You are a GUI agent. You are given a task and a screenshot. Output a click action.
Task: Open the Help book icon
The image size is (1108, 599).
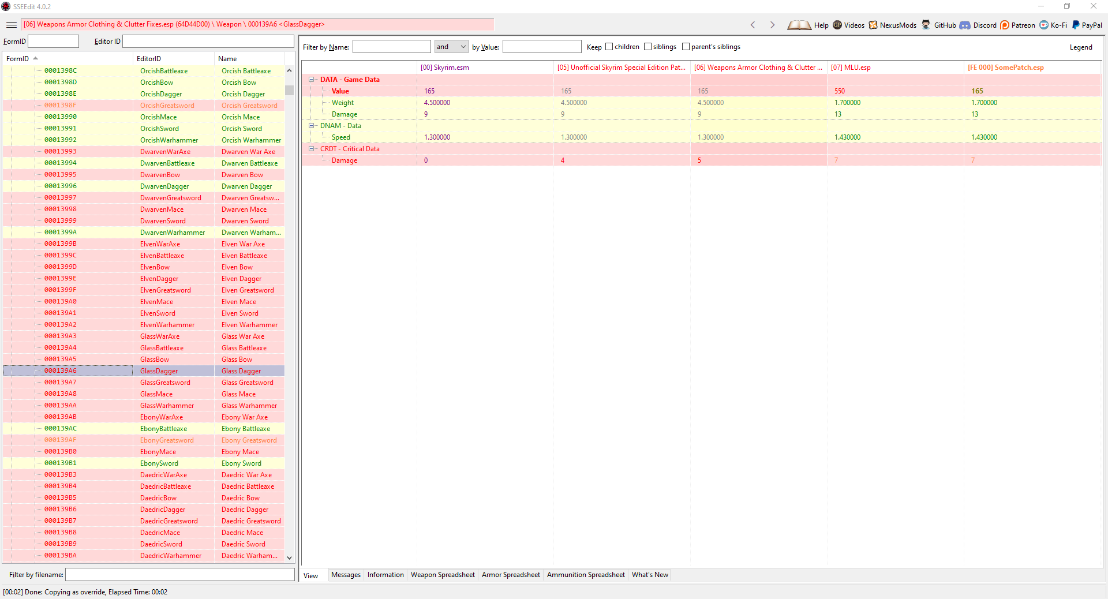pos(799,25)
